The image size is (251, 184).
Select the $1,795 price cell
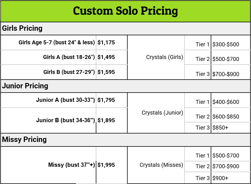106,100
